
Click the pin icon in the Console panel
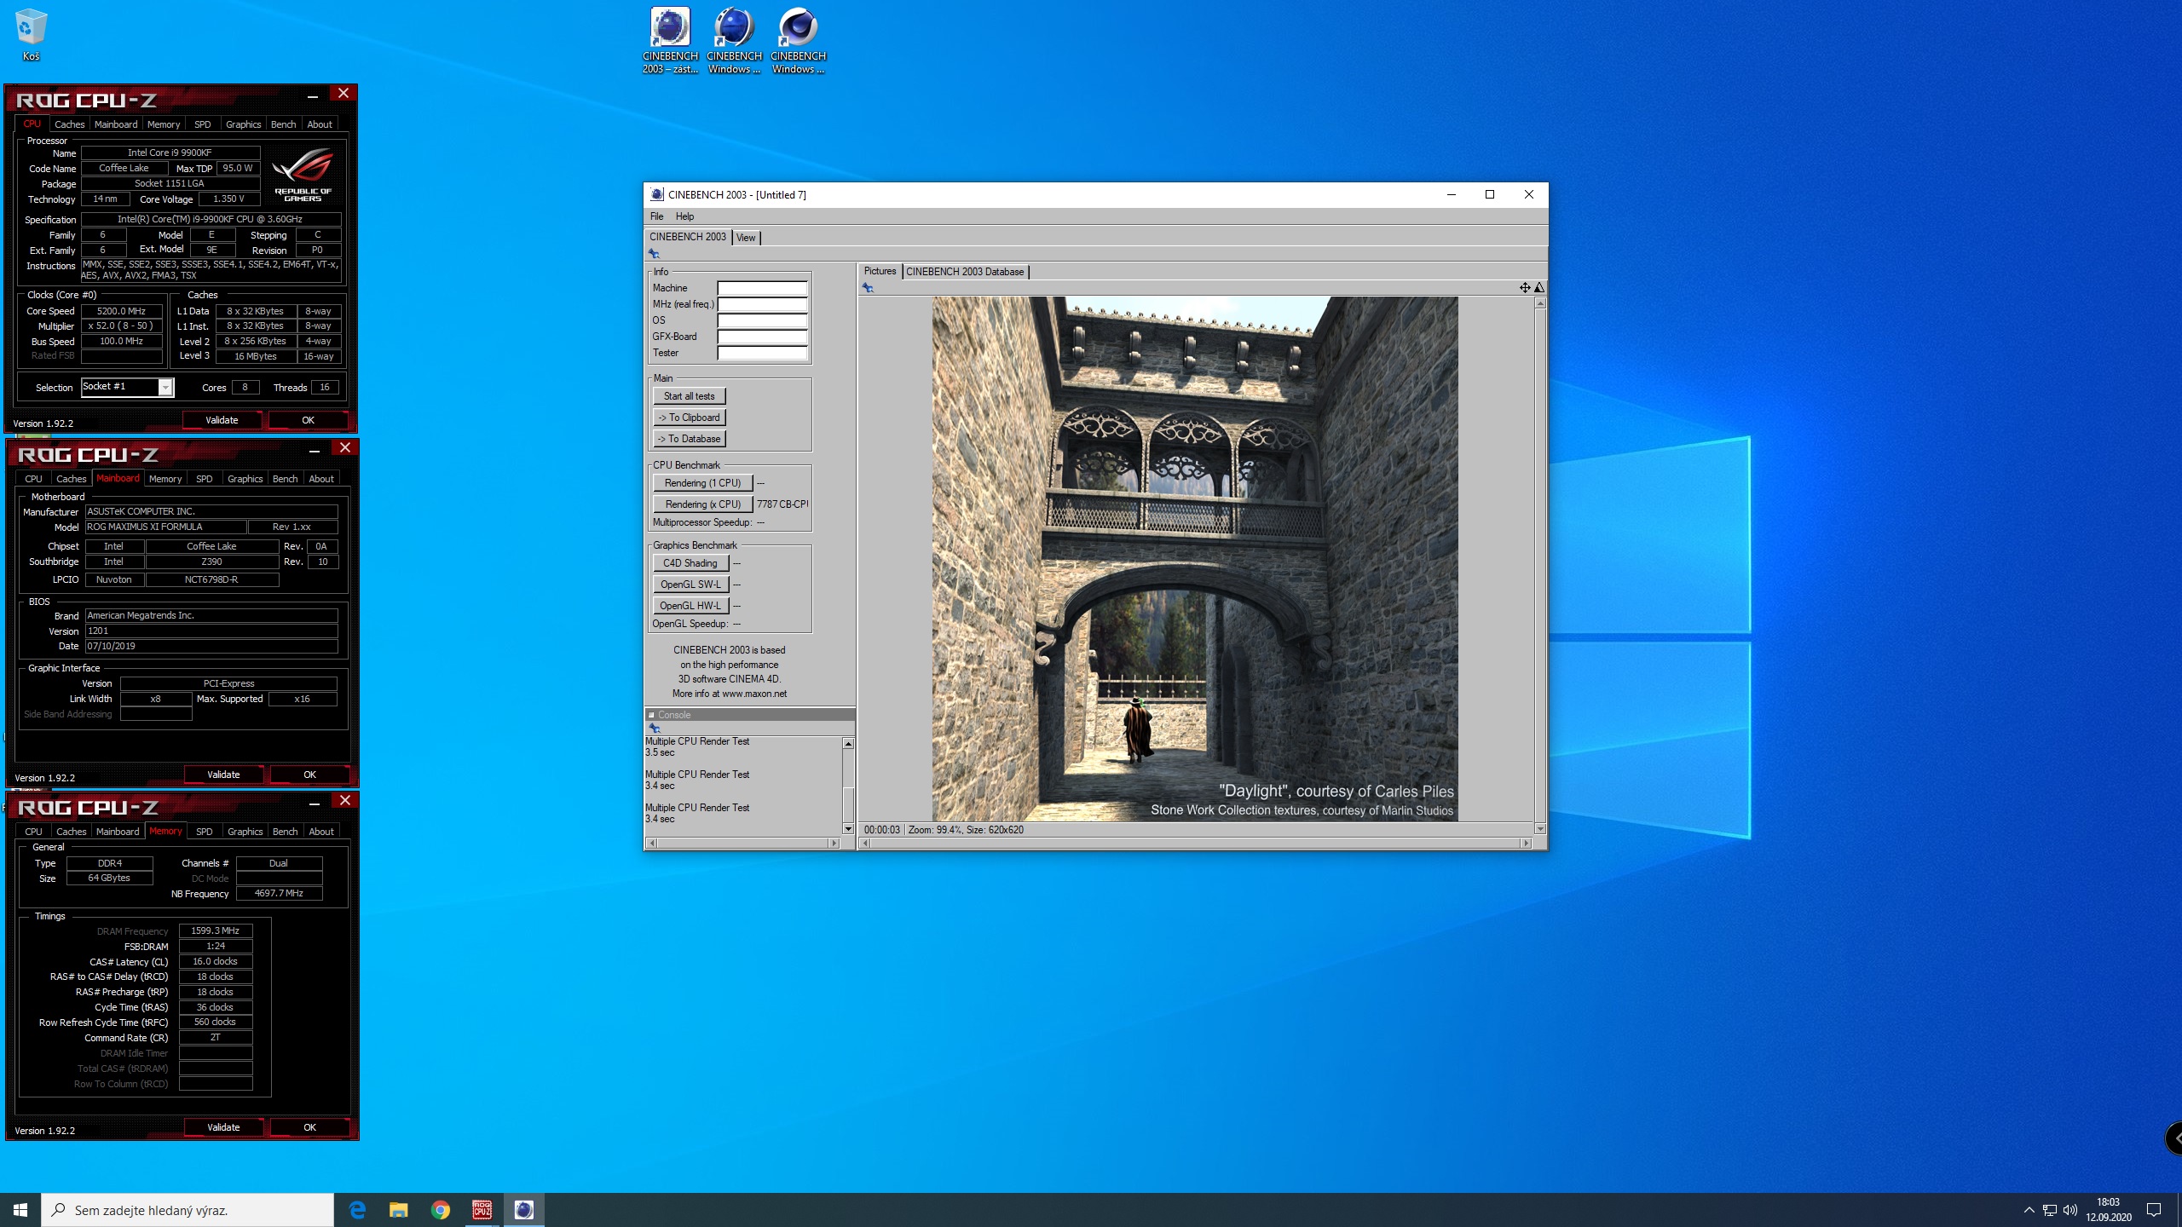[x=655, y=729]
